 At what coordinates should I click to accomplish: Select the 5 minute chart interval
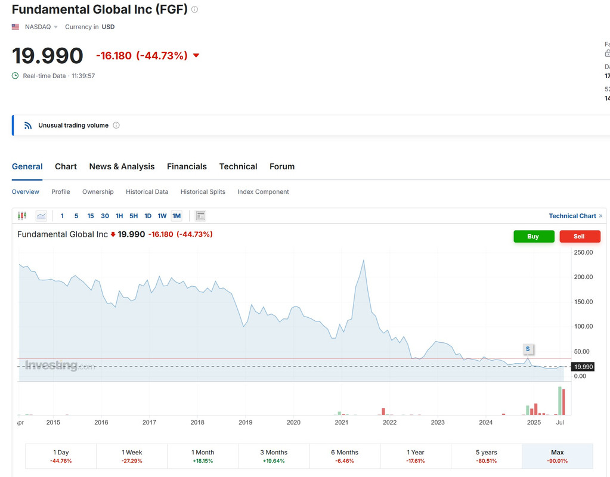pyautogui.click(x=76, y=216)
